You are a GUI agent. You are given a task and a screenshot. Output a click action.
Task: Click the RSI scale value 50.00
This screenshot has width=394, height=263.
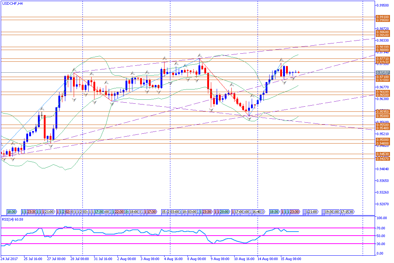tap(381, 236)
